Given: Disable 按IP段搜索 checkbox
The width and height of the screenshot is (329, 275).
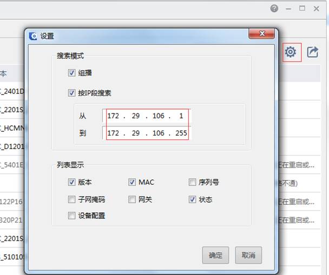Looking at the screenshot, I should click(72, 93).
